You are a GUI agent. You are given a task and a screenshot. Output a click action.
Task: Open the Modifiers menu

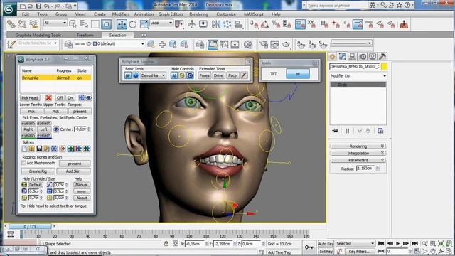[120, 14]
